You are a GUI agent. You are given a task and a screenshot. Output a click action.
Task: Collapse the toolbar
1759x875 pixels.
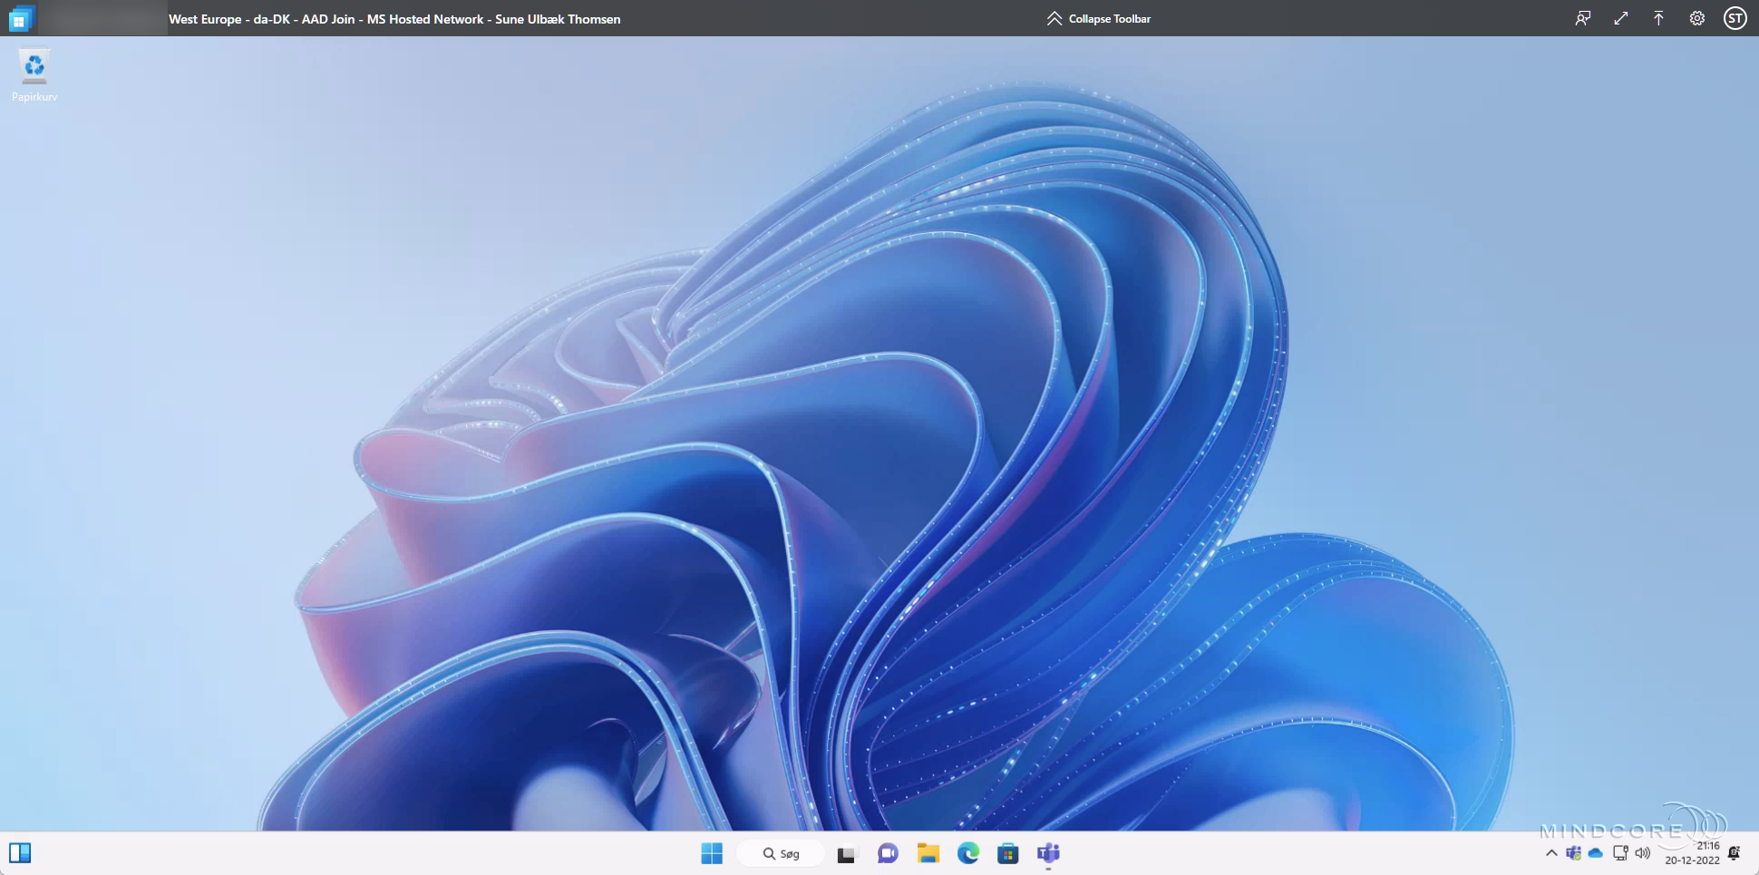coord(1098,18)
